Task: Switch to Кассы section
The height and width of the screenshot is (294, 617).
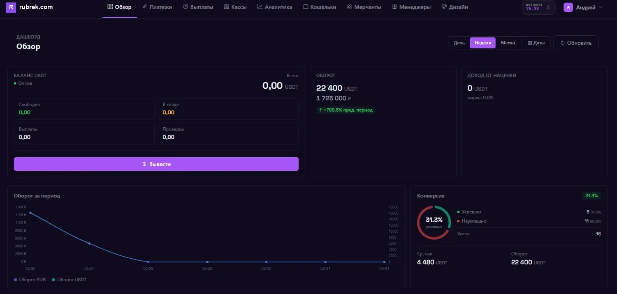Action: click(235, 7)
